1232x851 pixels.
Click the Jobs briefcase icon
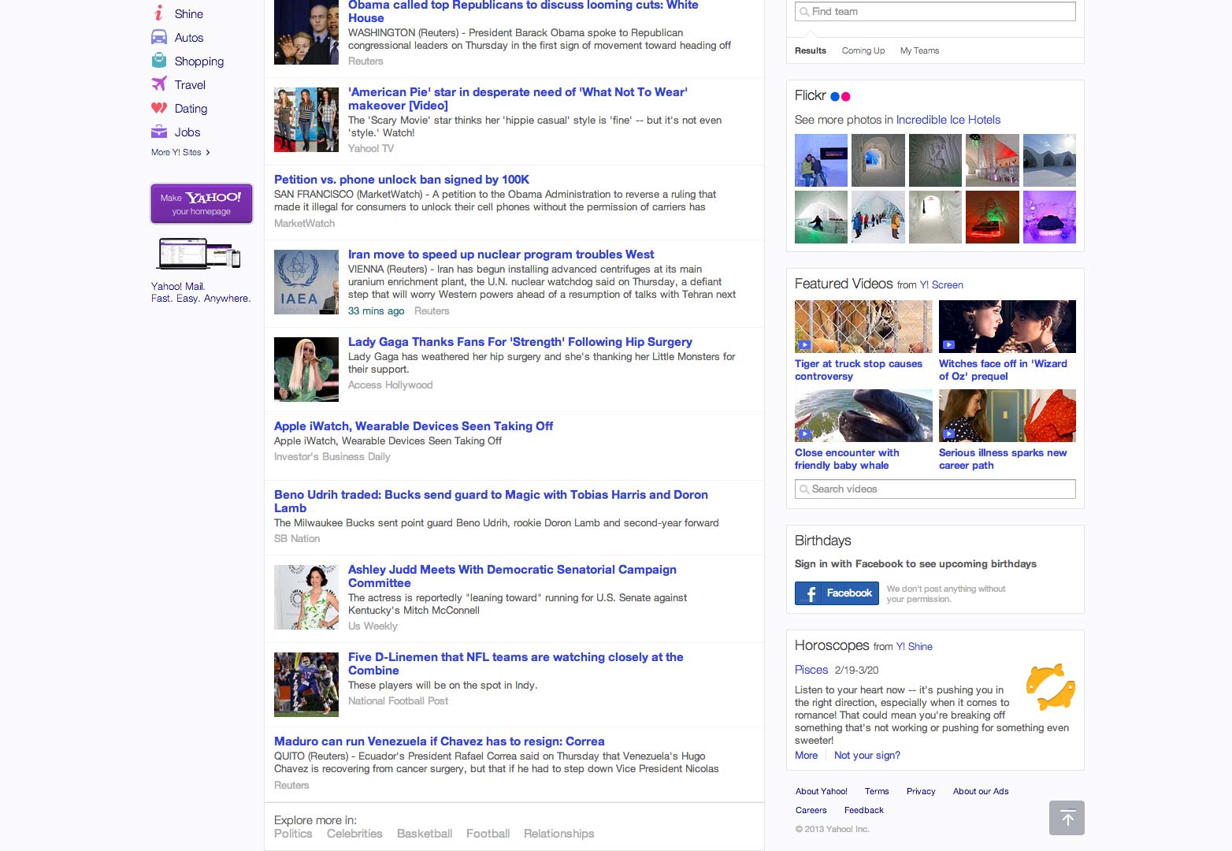158,132
